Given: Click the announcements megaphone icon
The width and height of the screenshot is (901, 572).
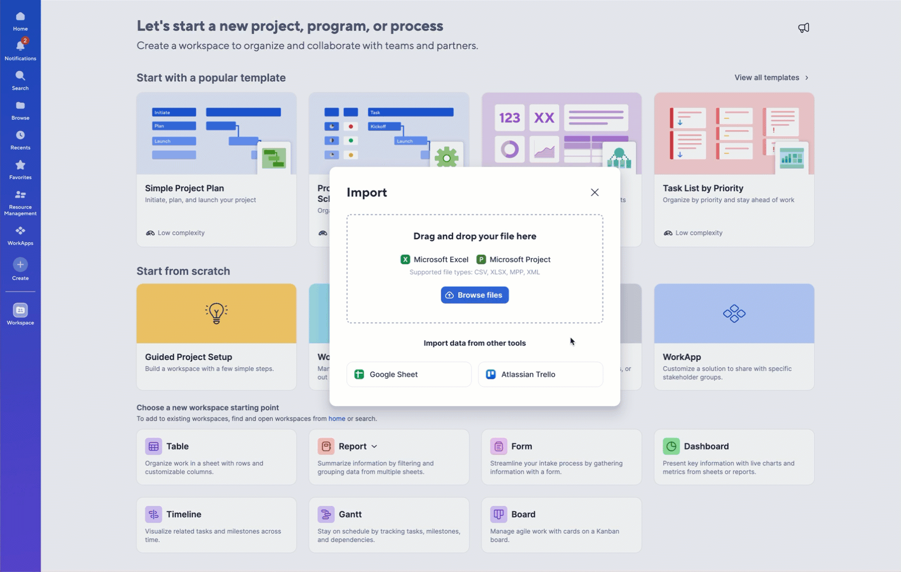Looking at the screenshot, I should tap(803, 28).
